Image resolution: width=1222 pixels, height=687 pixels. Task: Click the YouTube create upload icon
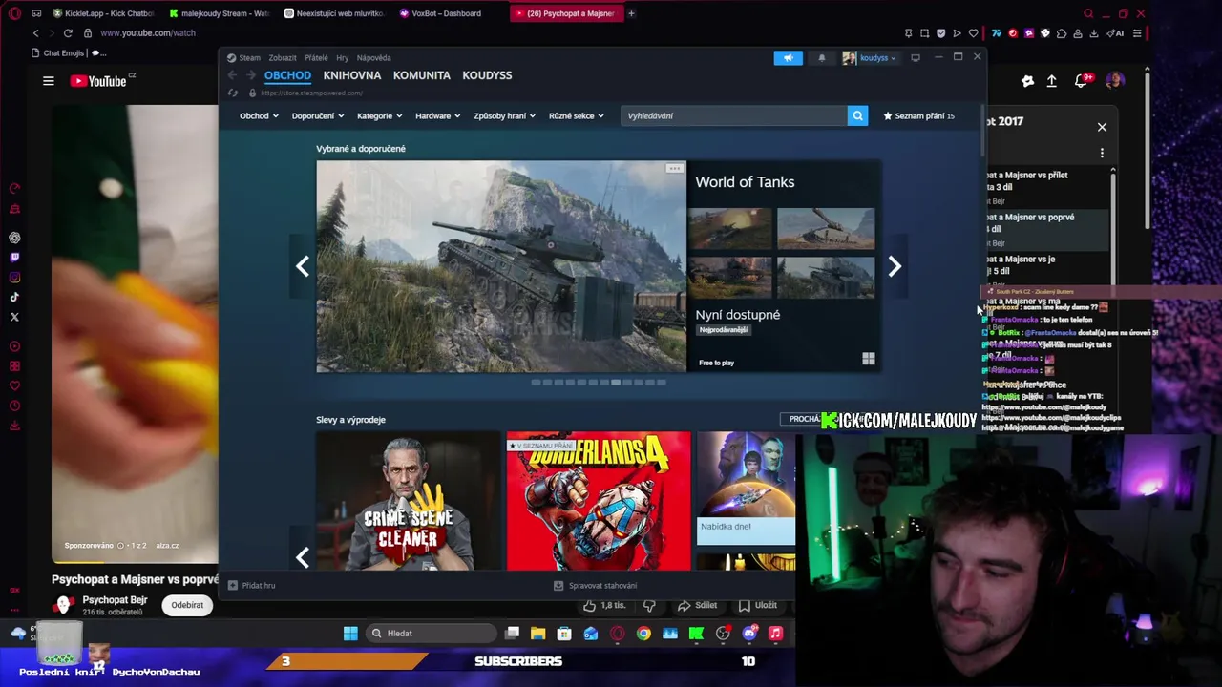(x=1051, y=81)
